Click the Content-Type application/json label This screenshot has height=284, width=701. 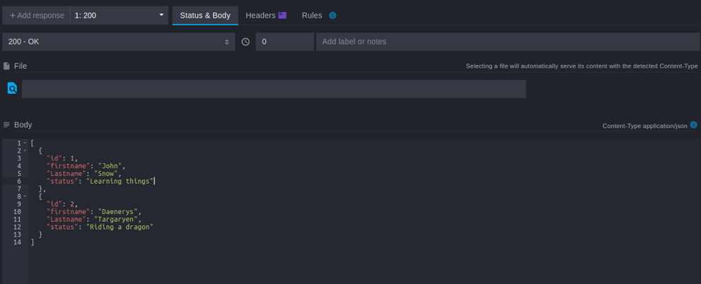click(x=644, y=126)
